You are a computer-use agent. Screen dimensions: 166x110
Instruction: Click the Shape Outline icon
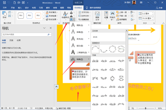pyautogui.click(x=47, y=16)
